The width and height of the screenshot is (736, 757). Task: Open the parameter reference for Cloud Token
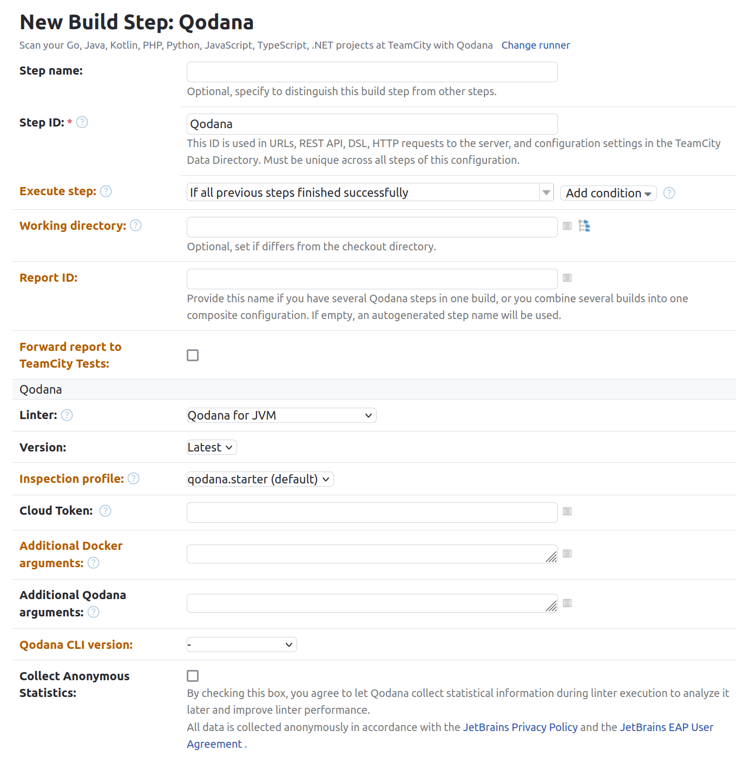(x=105, y=510)
